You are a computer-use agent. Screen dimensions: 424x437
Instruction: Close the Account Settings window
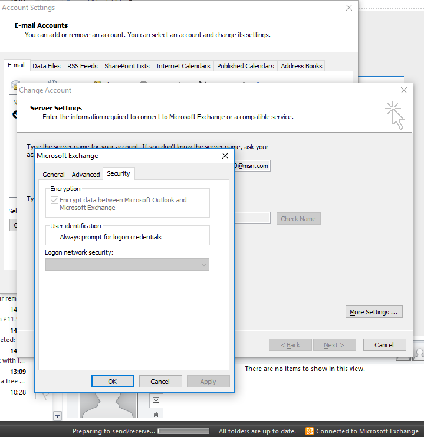click(x=349, y=8)
